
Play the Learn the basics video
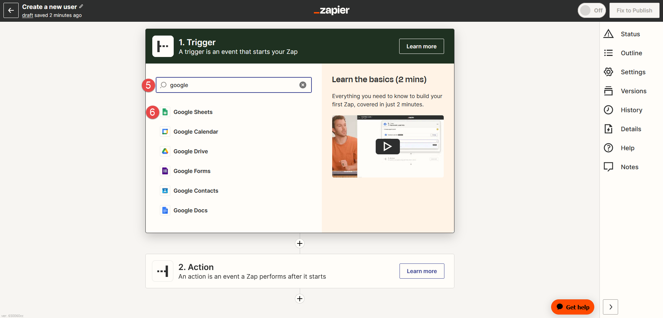(387, 146)
